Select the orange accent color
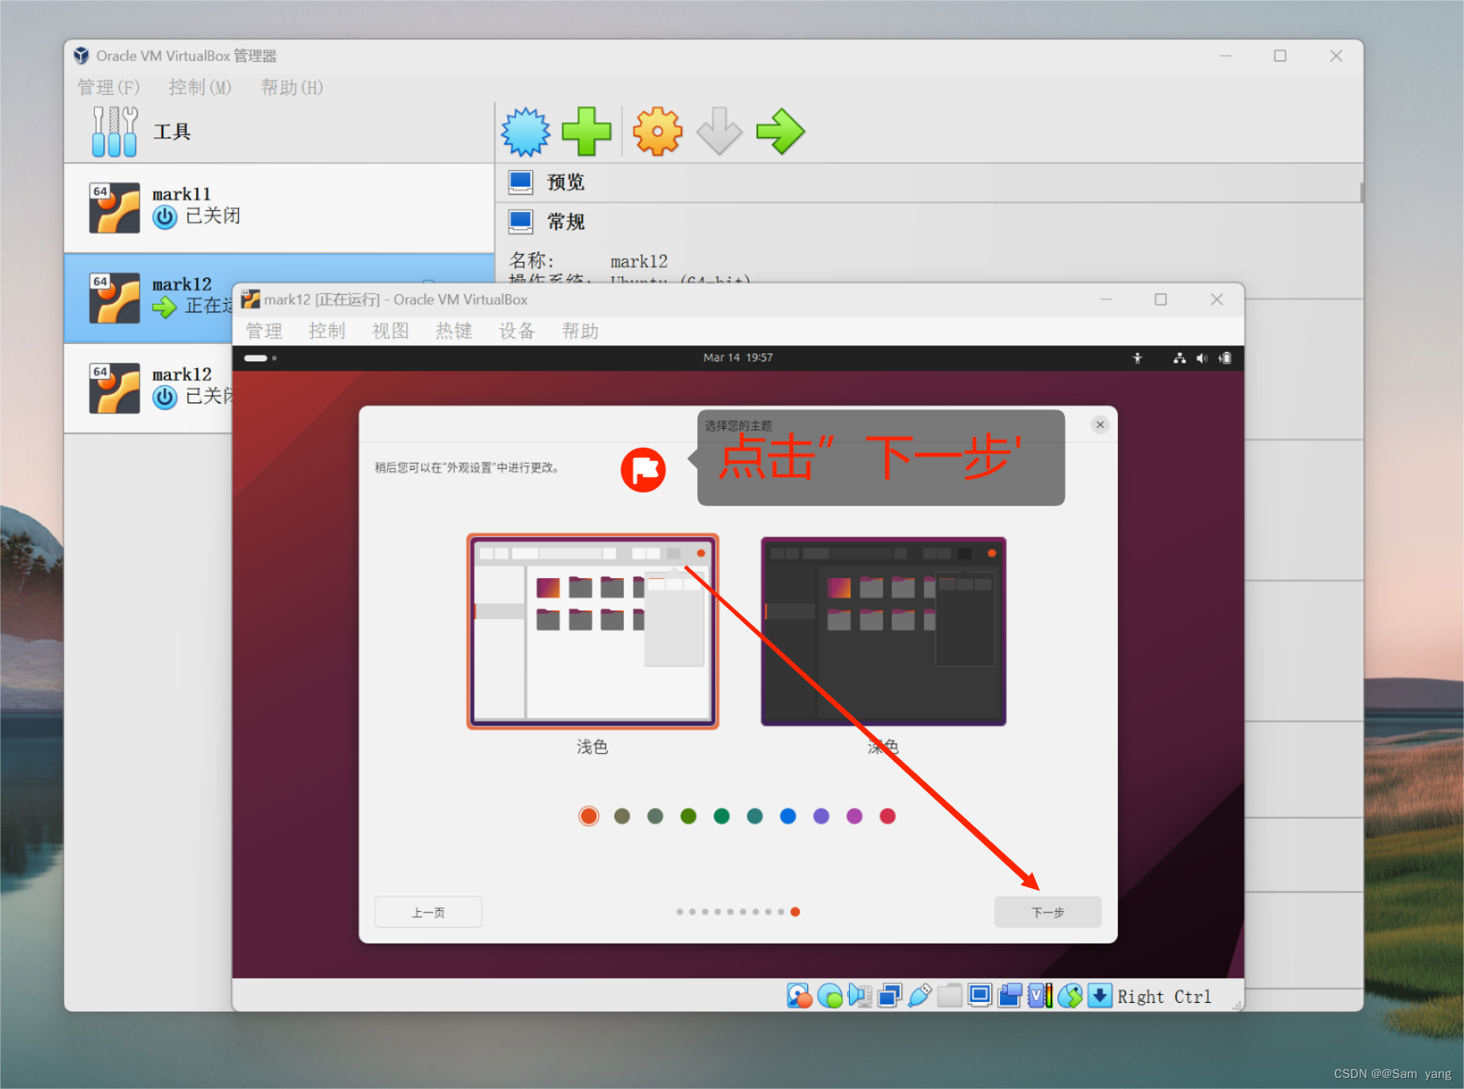1464x1089 pixels. [589, 816]
